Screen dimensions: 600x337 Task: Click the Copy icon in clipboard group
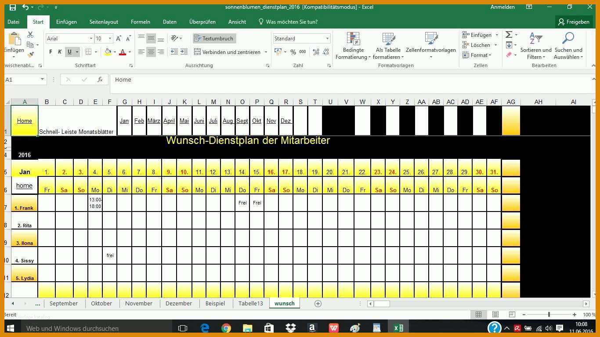(30, 45)
